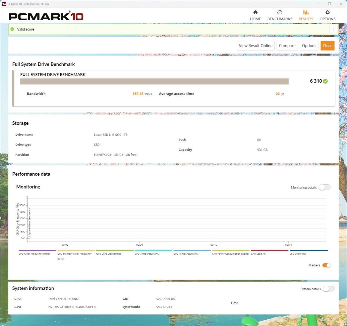
Task: Click the SystemInfo version v5.73.1241
Action: (x=164, y=307)
